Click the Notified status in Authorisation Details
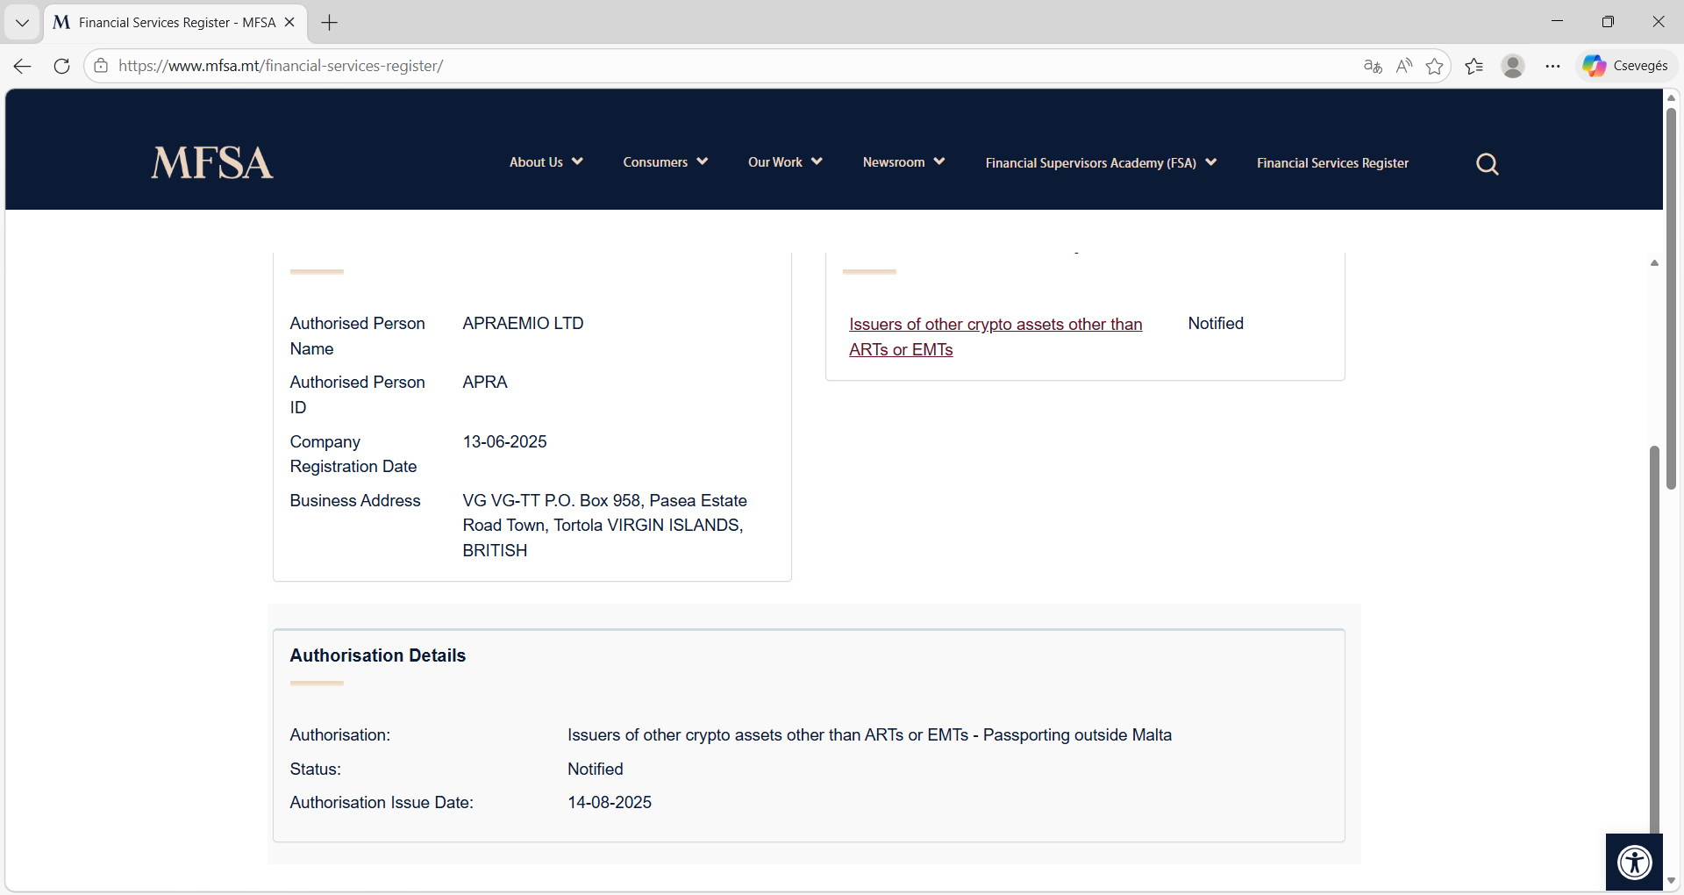 596,770
